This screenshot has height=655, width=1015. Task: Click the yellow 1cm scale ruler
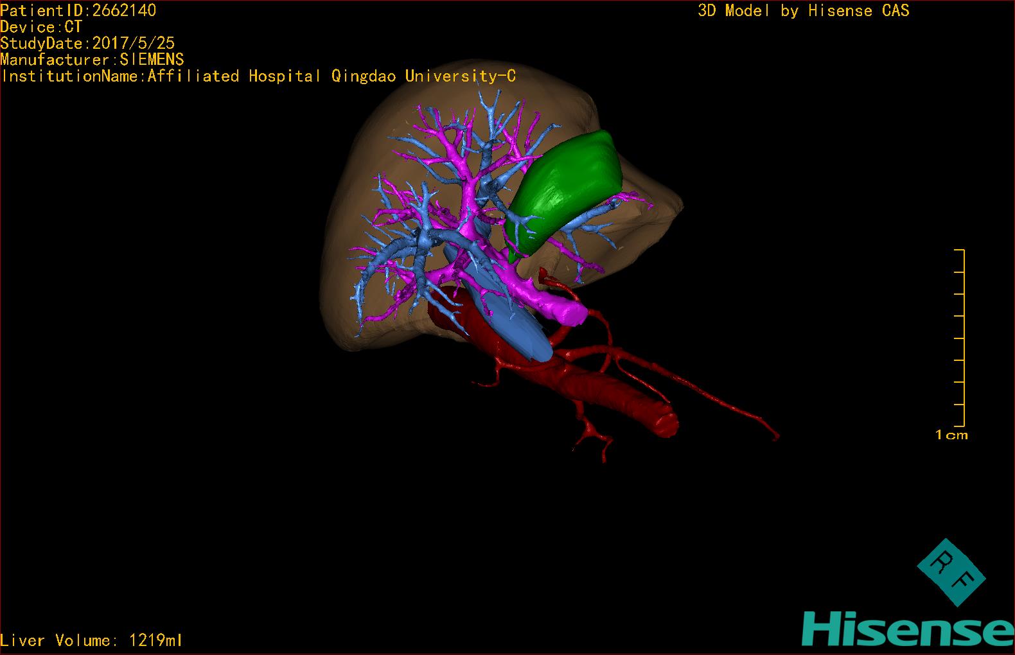pos(959,338)
